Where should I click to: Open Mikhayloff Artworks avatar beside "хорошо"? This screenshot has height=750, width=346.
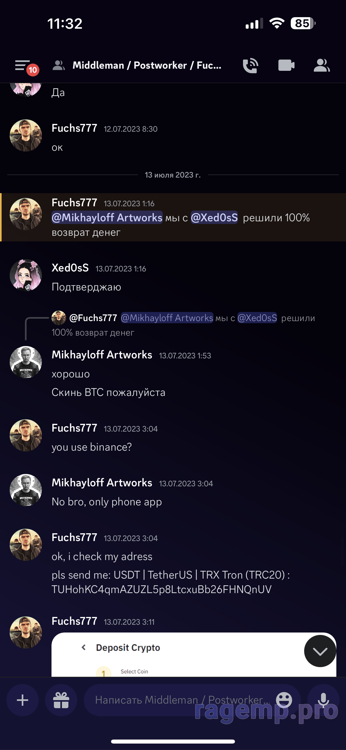coord(26,362)
